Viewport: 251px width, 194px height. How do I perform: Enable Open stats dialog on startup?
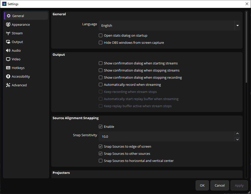pyautogui.click(x=101, y=35)
